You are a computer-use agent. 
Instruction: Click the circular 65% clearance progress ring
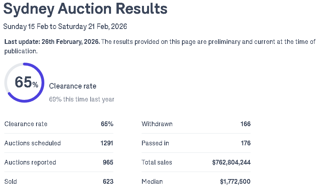click(24, 83)
